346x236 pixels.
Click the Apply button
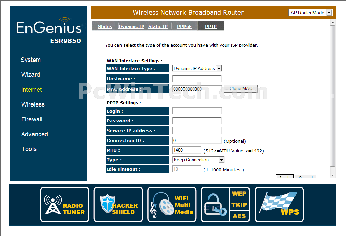click(285, 176)
